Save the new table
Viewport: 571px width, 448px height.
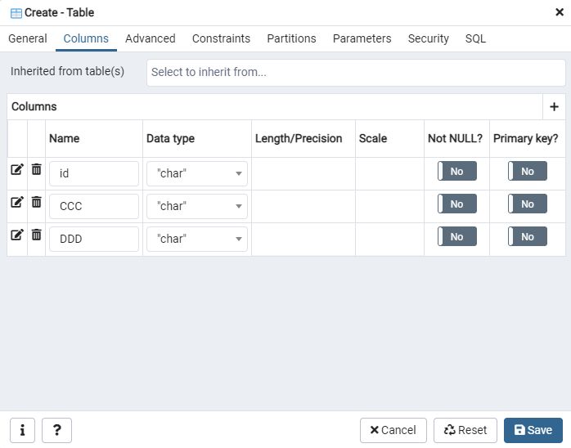(533, 430)
